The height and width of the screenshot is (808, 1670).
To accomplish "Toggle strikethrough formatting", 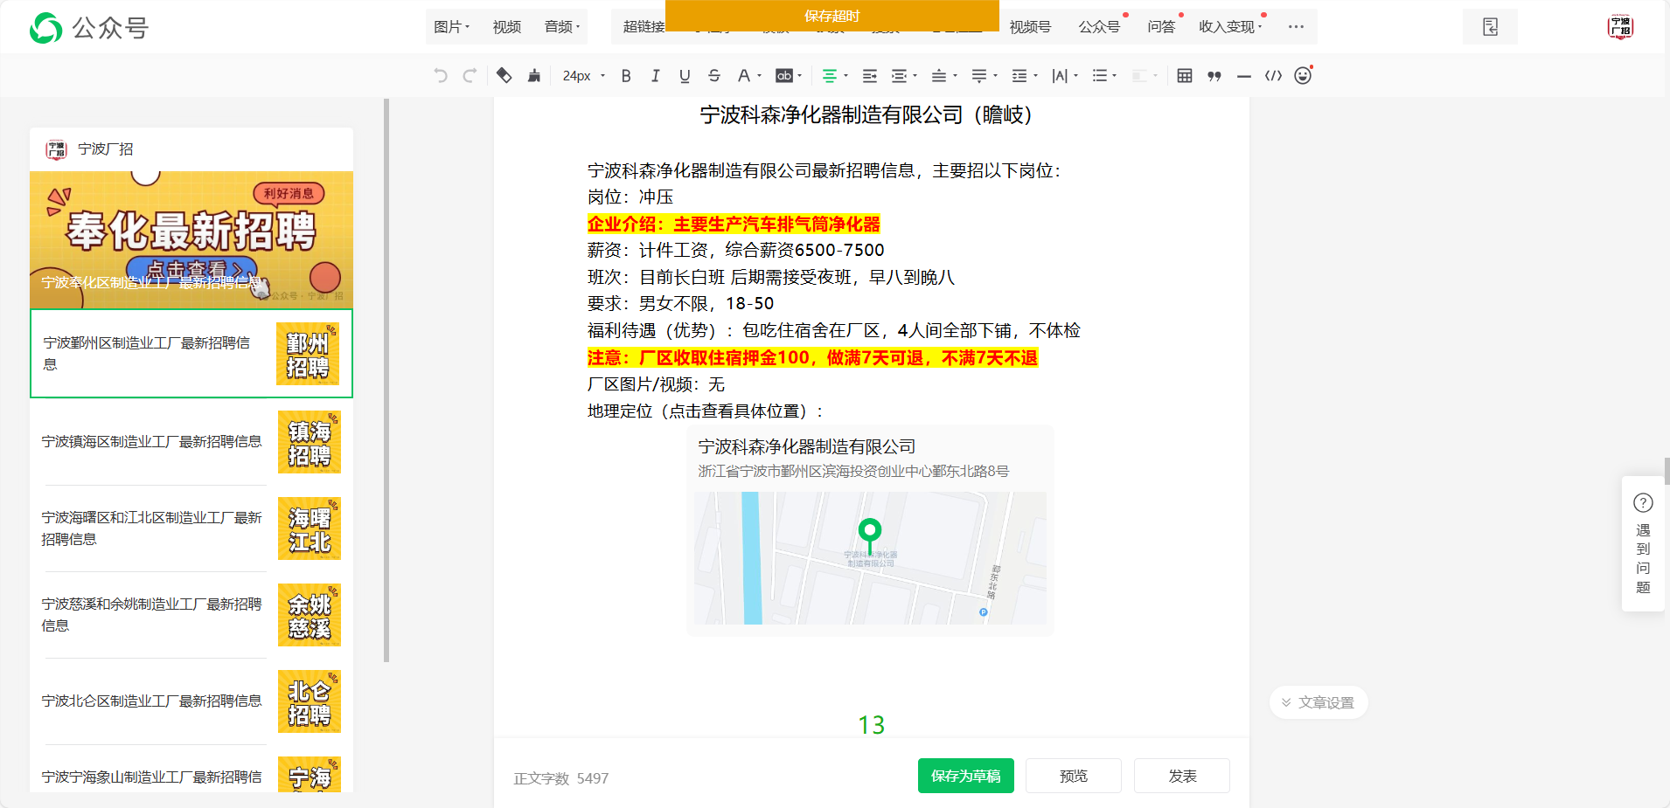I will point(714,76).
